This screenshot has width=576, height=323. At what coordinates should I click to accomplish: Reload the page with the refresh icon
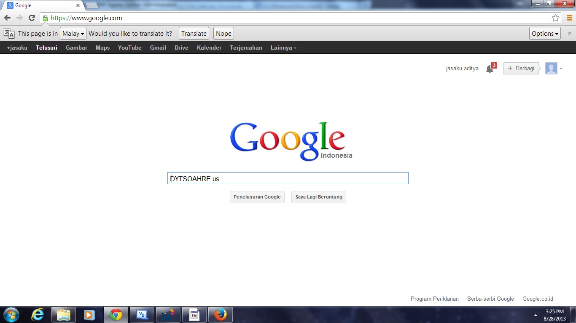(32, 18)
